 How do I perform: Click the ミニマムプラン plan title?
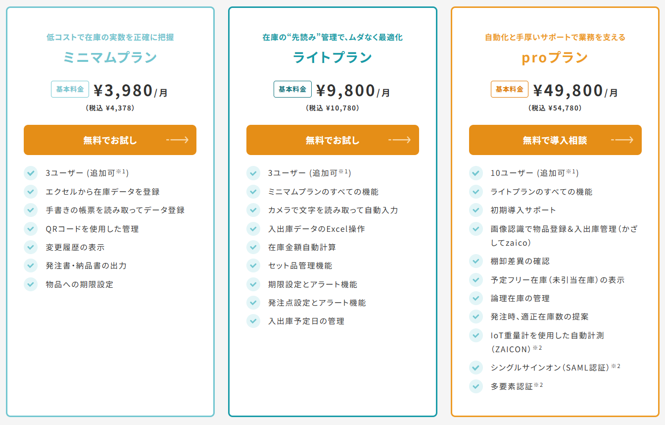110,58
